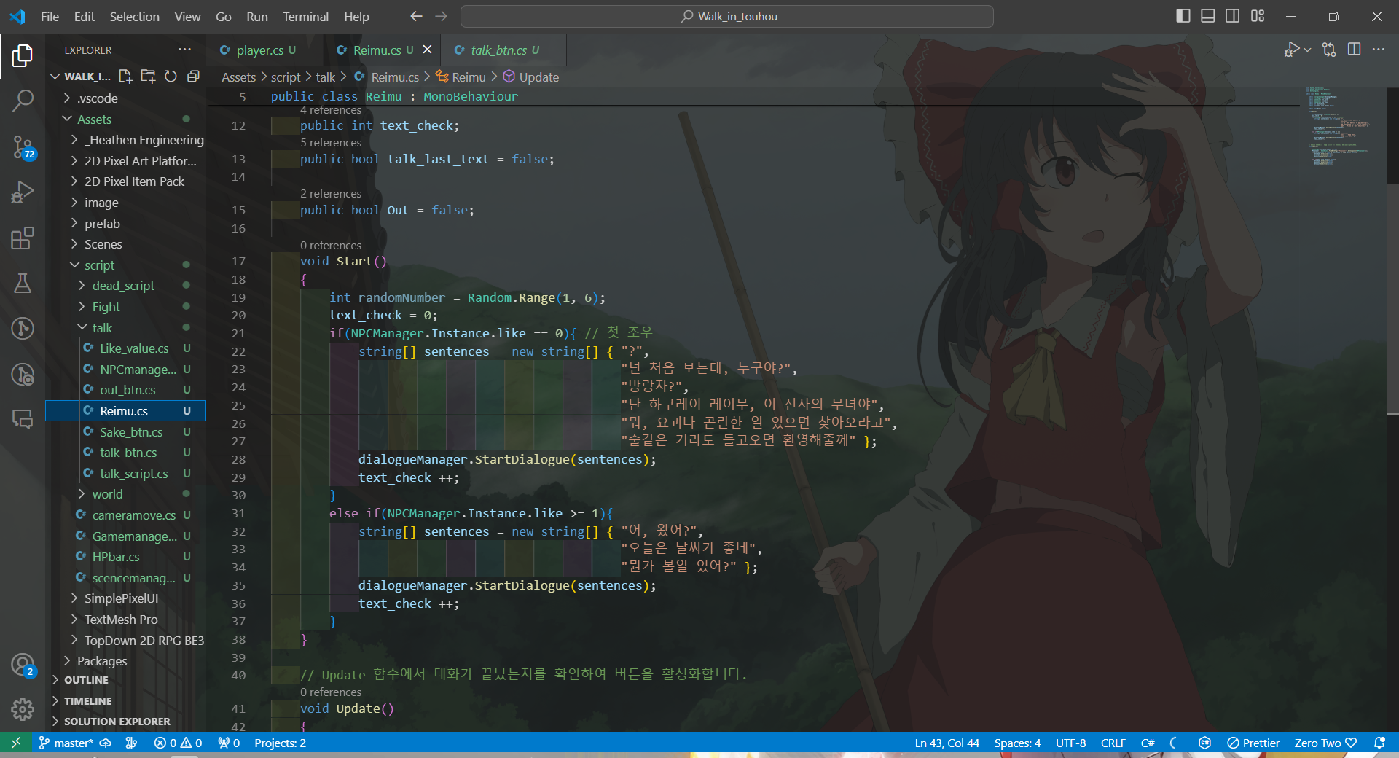Go back with navigation arrow
1399x758 pixels.
tap(416, 16)
